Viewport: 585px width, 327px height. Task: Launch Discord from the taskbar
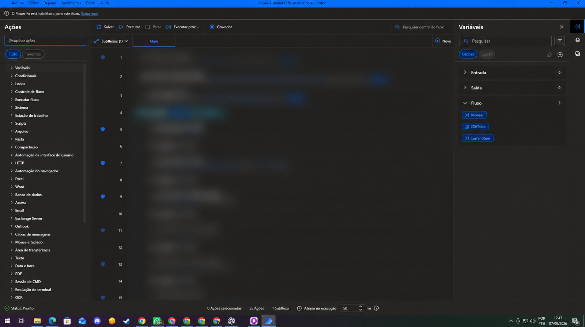(97, 321)
